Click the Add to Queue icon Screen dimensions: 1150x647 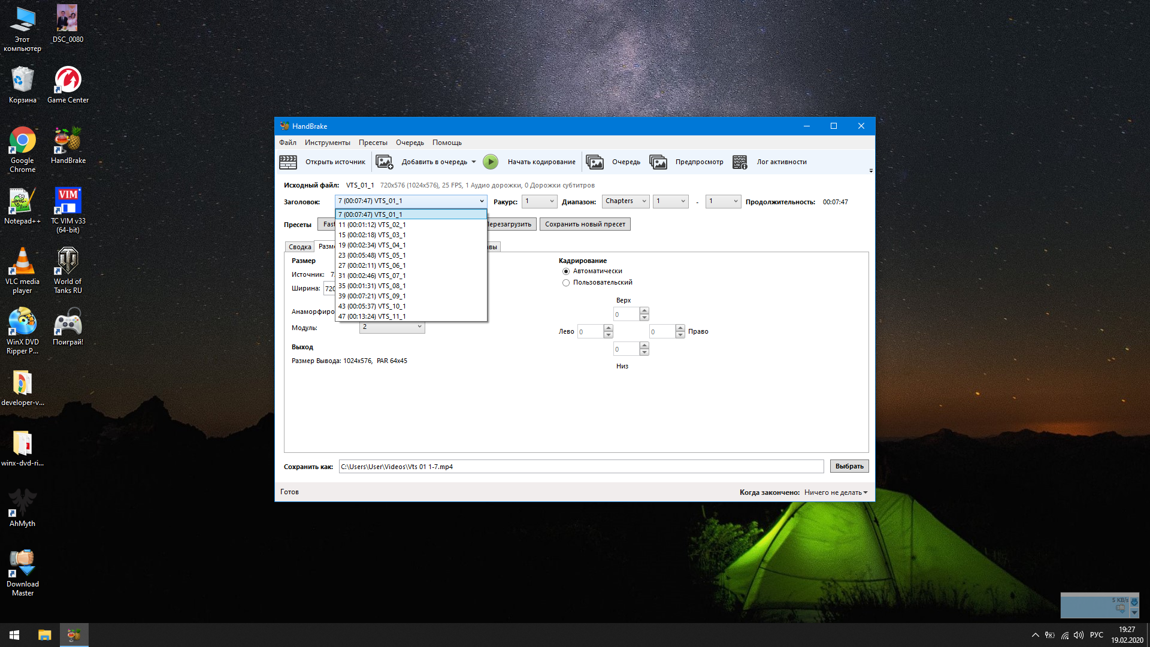[384, 162]
